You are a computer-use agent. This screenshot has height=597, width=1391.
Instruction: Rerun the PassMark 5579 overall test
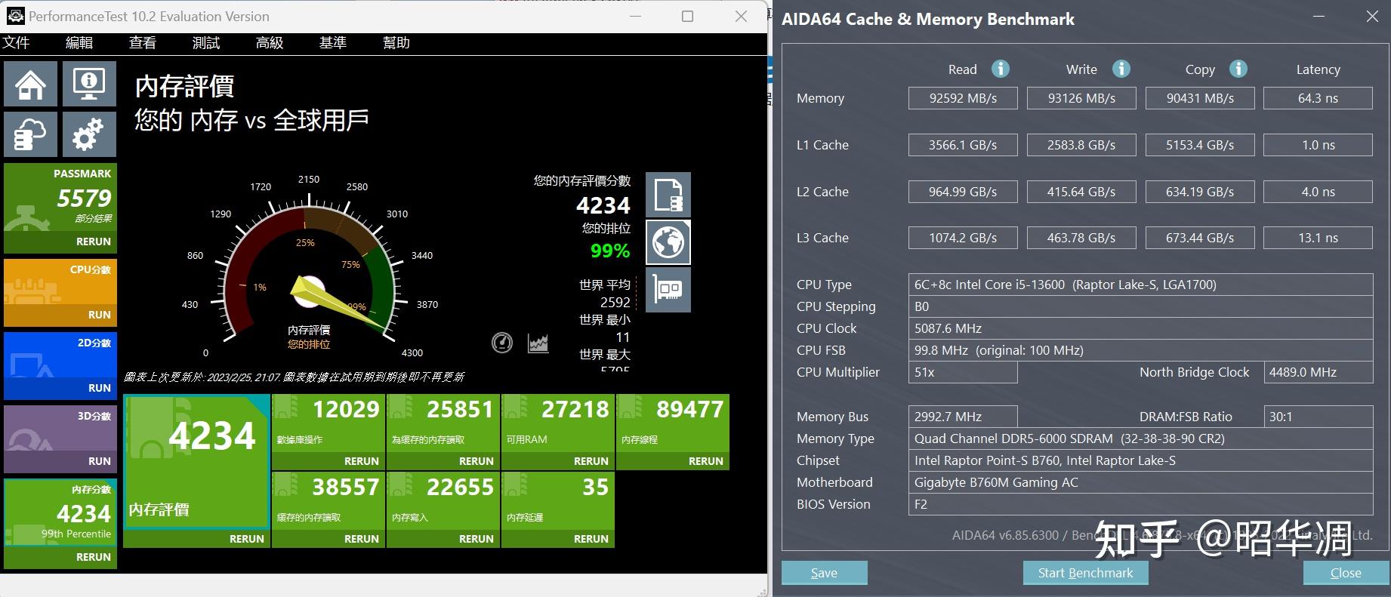93,242
